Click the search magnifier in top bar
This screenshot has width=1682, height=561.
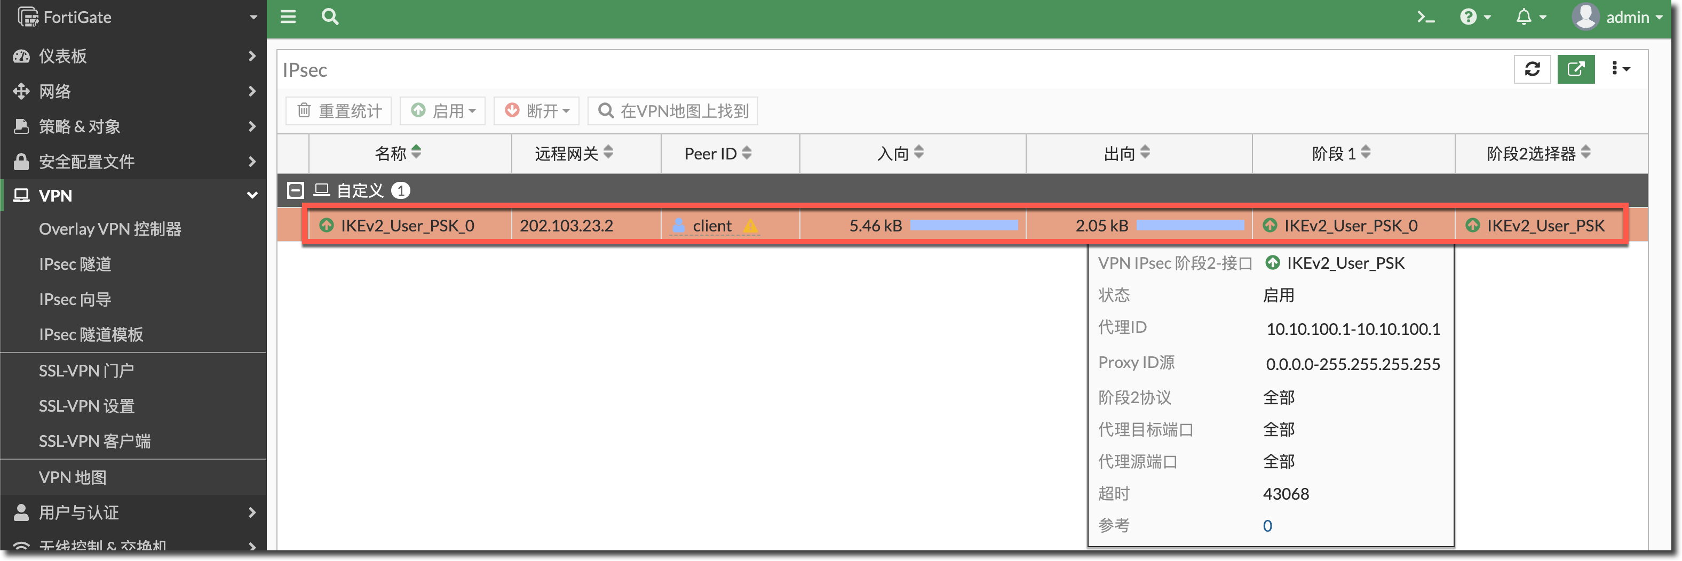click(330, 17)
